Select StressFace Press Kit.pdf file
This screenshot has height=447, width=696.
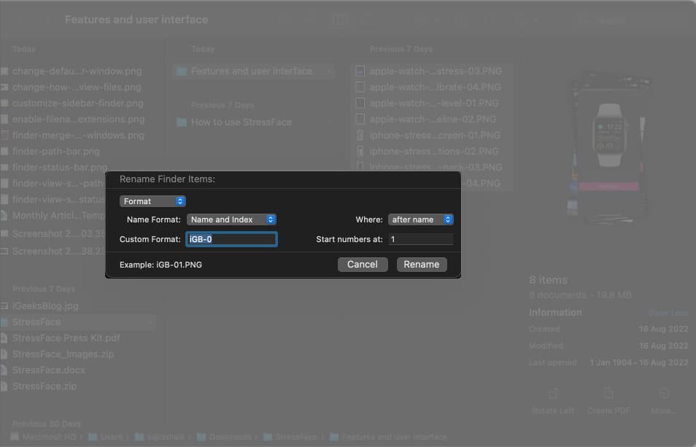[x=66, y=338]
